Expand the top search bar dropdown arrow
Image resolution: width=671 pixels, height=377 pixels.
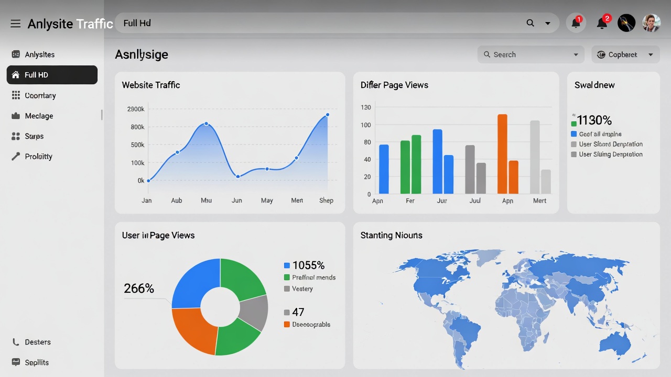click(x=548, y=24)
